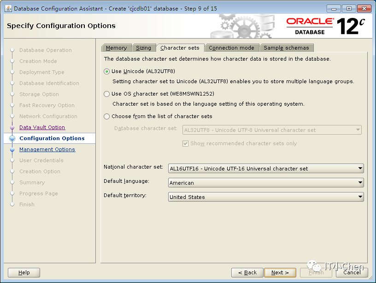
Task: Select Use Unicode (AL32UTF8) radio button
Action: pyautogui.click(x=107, y=72)
